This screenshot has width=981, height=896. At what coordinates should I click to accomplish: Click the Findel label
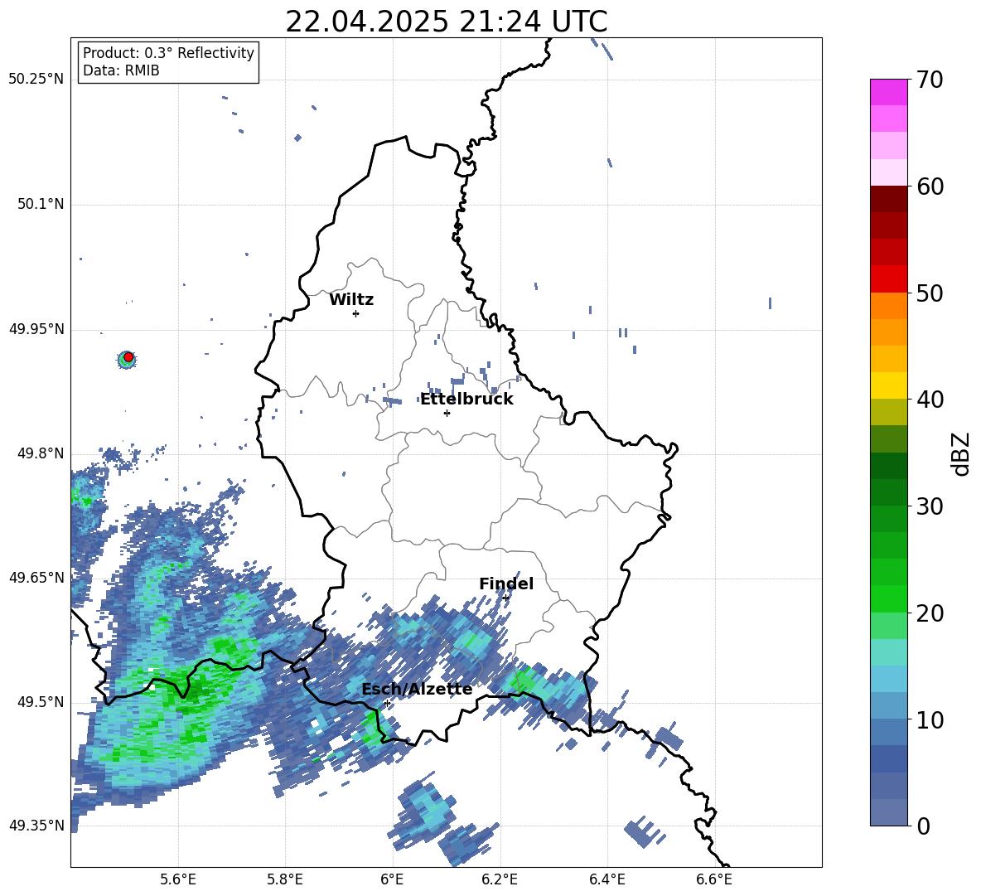[506, 584]
